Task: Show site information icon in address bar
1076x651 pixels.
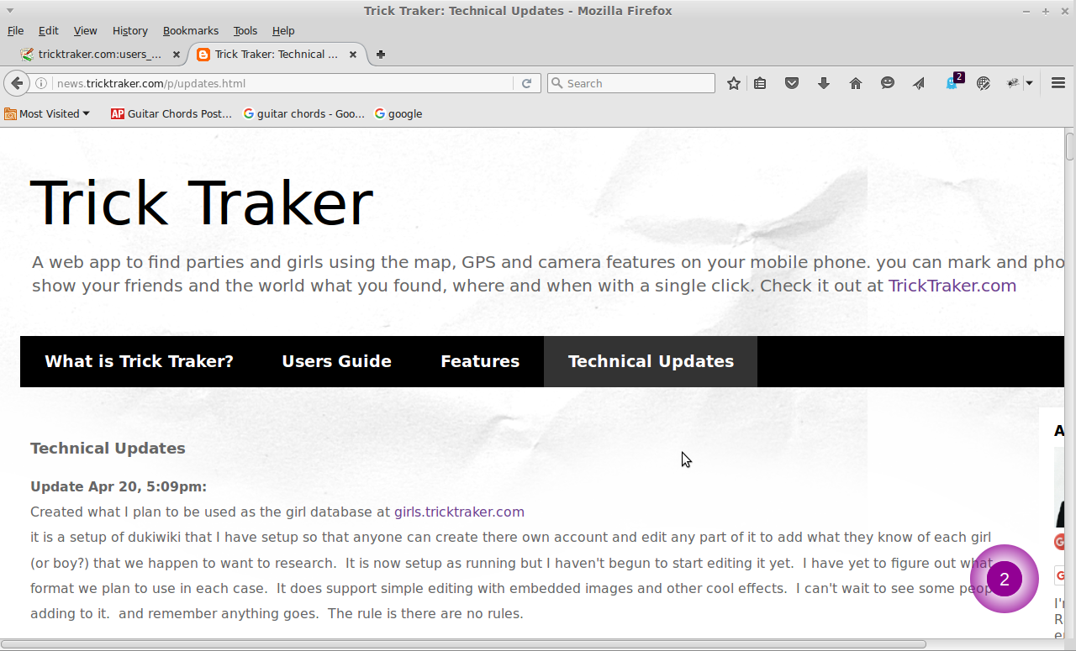Action: point(40,83)
